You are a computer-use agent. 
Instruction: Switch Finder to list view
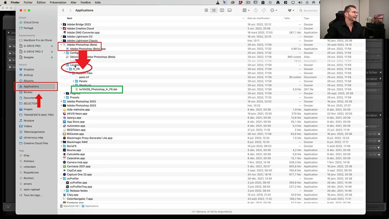[x=214, y=10]
